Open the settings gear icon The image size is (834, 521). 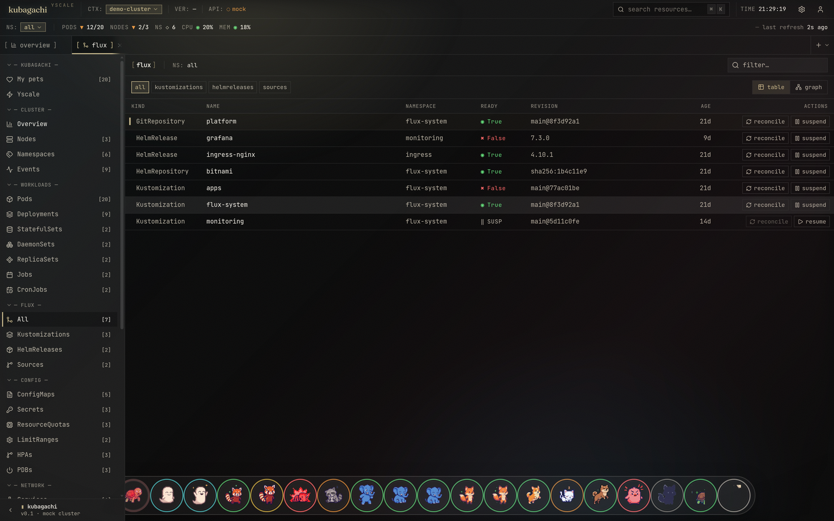(801, 9)
